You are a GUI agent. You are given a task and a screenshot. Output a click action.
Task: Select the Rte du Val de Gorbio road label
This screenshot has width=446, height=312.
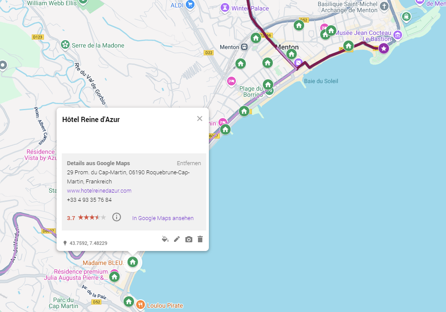pos(90,84)
